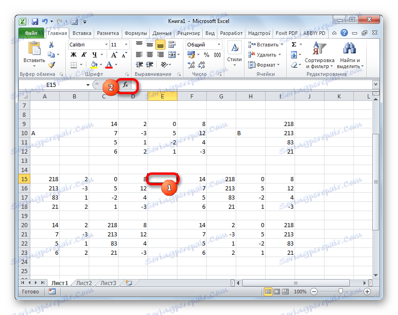Click the 100% zoom level button
The image size is (398, 315).
click(300, 292)
